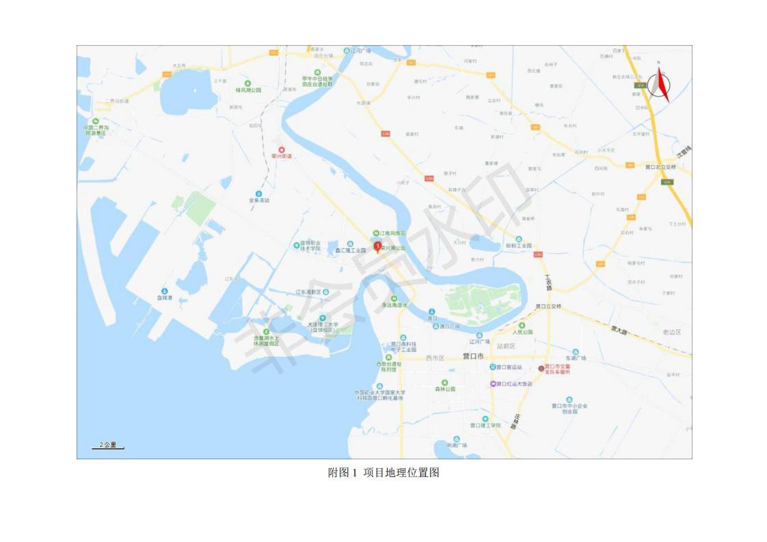Screen dimensions: 767x542
Task: Click the north arrow compass icon
Action: point(659,83)
